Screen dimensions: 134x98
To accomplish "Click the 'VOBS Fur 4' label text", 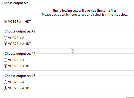I will (16, 82).
